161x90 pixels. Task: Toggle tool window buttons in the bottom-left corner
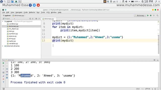[x=4, y=89]
